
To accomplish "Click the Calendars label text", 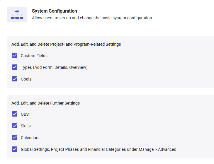I will pyautogui.click(x=30, y=138).
